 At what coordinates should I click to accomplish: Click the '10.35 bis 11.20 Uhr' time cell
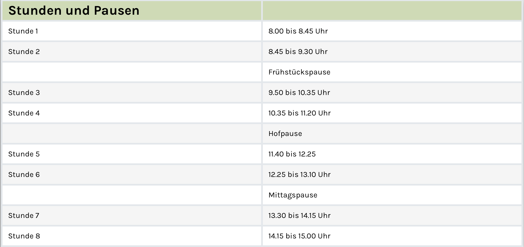tap(300, 113)
